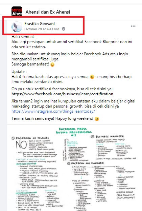Click the large "NO" lettering in notes image
Image resolution: width=142 pixels, height=211 pixels.
click(21, 145)
